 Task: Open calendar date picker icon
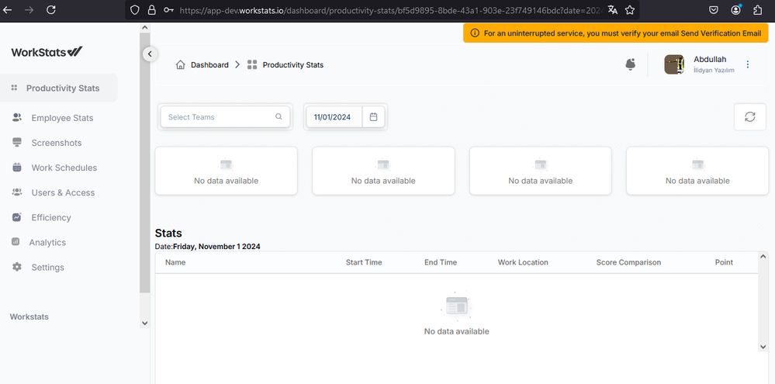(374, 116)
